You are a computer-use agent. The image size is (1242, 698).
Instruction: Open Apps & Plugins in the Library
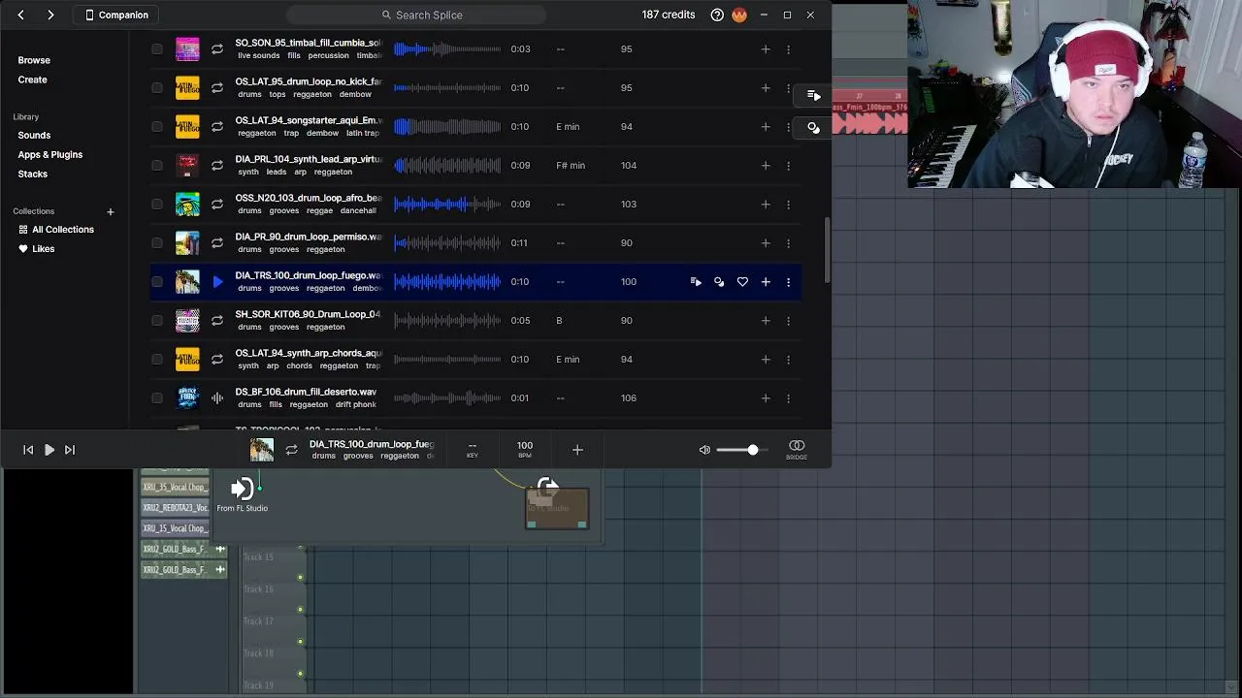coord(50,154)
